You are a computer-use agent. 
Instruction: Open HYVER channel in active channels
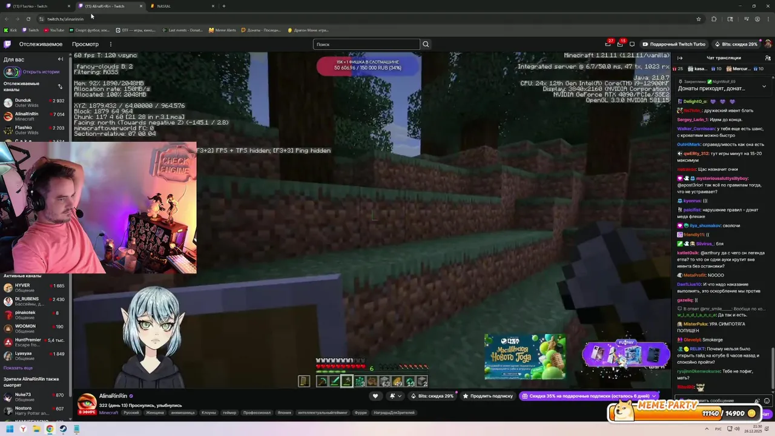point(35,288)
